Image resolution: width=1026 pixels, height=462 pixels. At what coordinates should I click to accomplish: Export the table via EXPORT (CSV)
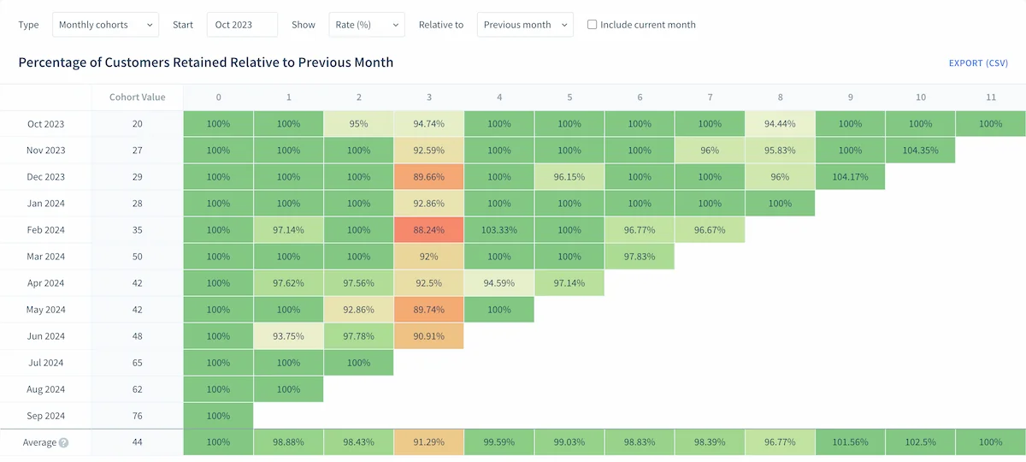click(978, 63)
